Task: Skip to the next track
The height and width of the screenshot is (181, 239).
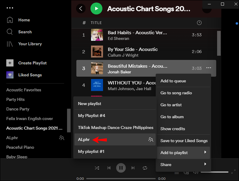Action: coord(133,168)
